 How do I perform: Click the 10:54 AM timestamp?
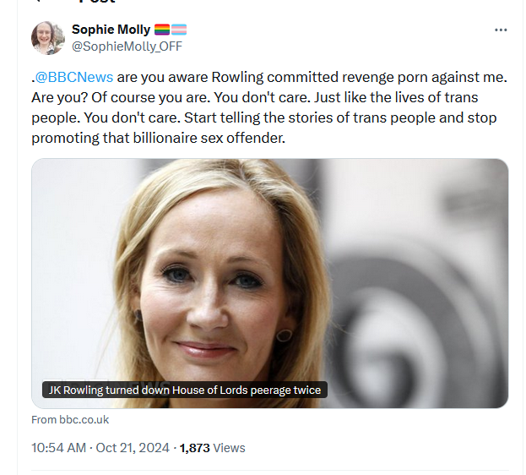point(58,447)
